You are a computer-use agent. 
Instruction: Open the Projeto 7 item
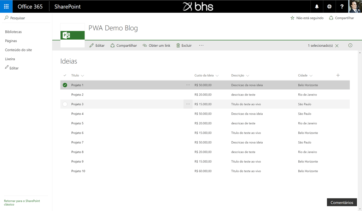click(x=77, y=142)
